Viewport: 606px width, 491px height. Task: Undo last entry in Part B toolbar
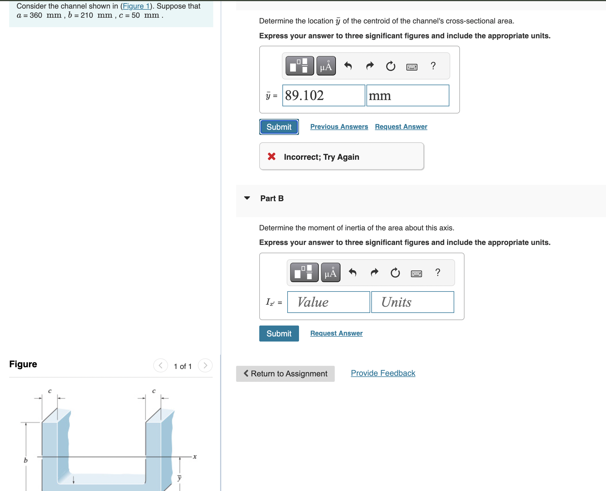click(352, 273)
